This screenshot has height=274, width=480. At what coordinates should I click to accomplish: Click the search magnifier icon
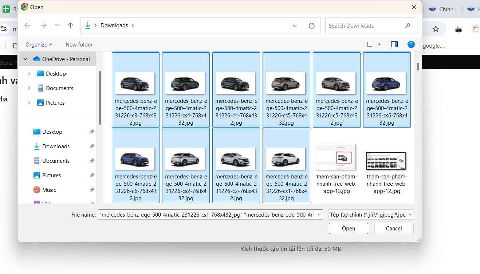tap(408, 26)
